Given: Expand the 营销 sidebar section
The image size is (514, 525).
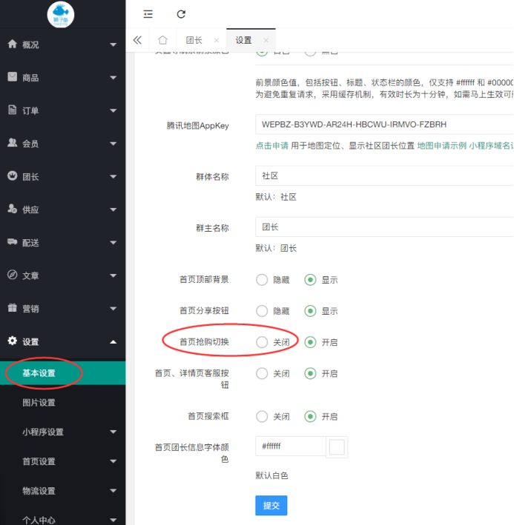Looking at the screenshot, I should click(62, 309).
